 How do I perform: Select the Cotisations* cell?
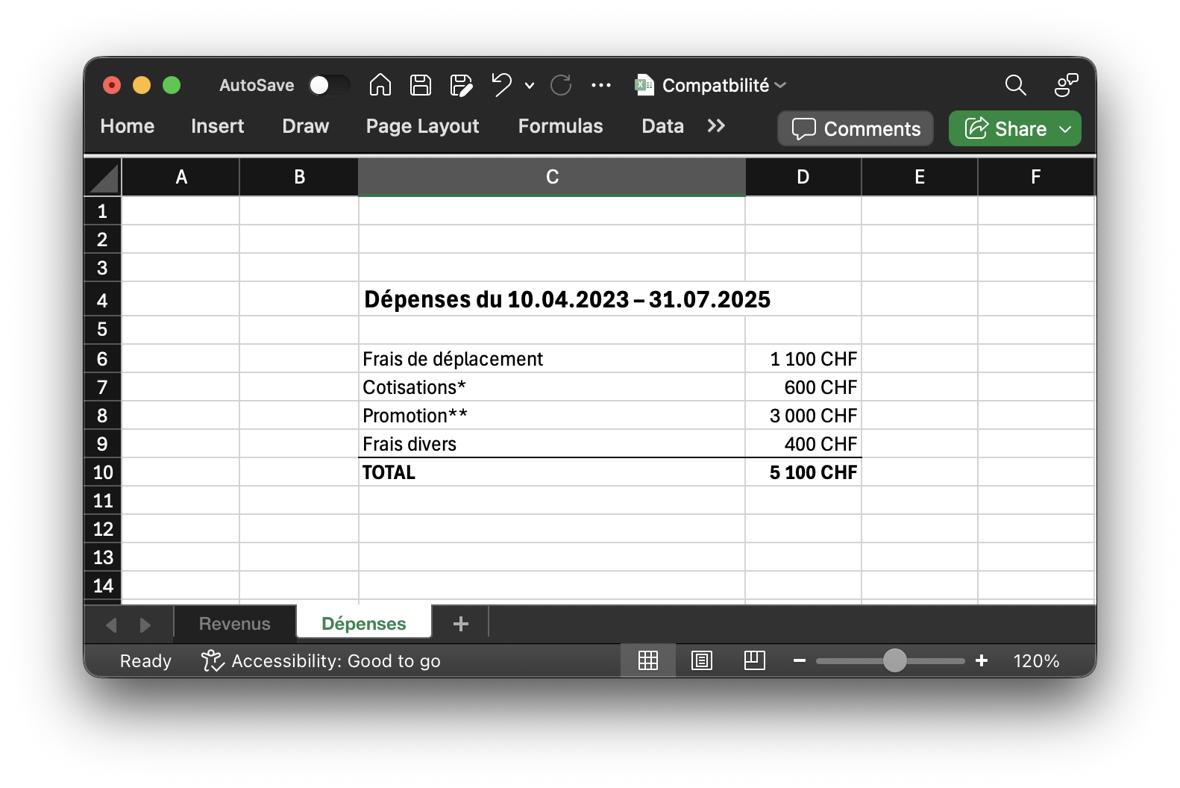tap(552, 387)
